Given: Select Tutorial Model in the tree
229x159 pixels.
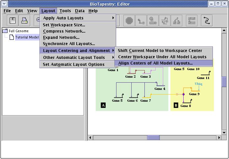Looking at the screenshot, I should coord(27,37).
